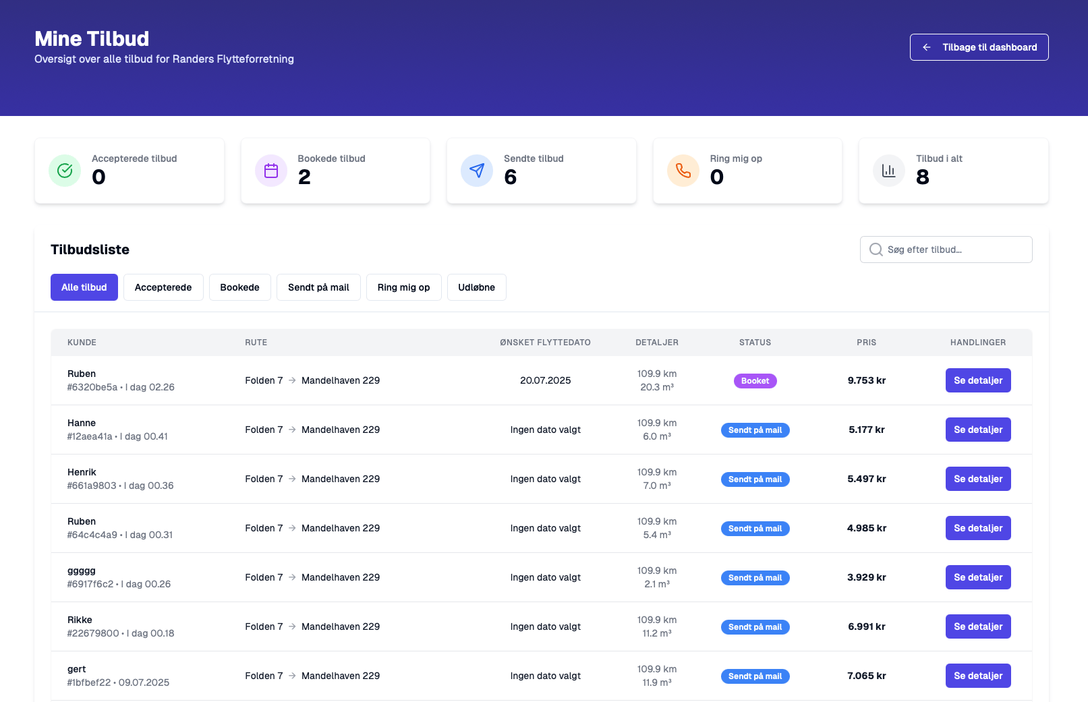Click the green checkmark Accepterede tilbud icon
Image resolution: width=1088 pixels, height=702 pixels.
(65, 171)
